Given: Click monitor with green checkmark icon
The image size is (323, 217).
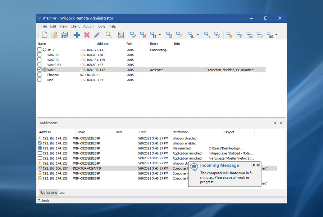Looking at the screenshot, I should (x=133, y=35).
